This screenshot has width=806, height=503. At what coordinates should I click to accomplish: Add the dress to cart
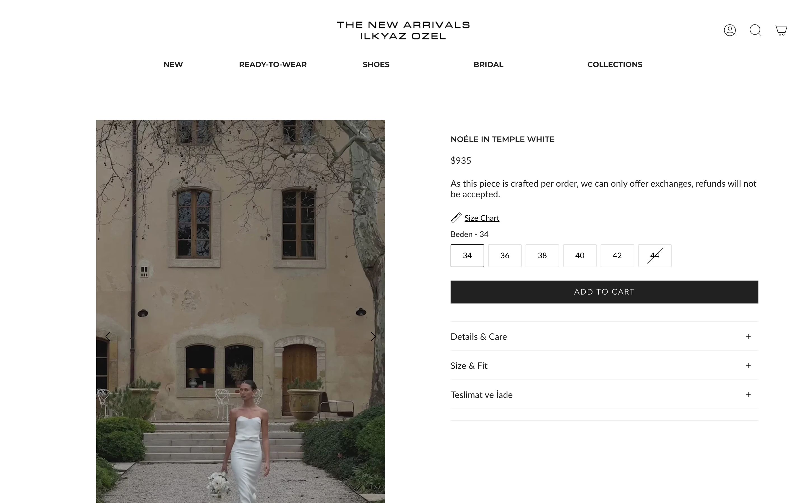click(604, 292)
